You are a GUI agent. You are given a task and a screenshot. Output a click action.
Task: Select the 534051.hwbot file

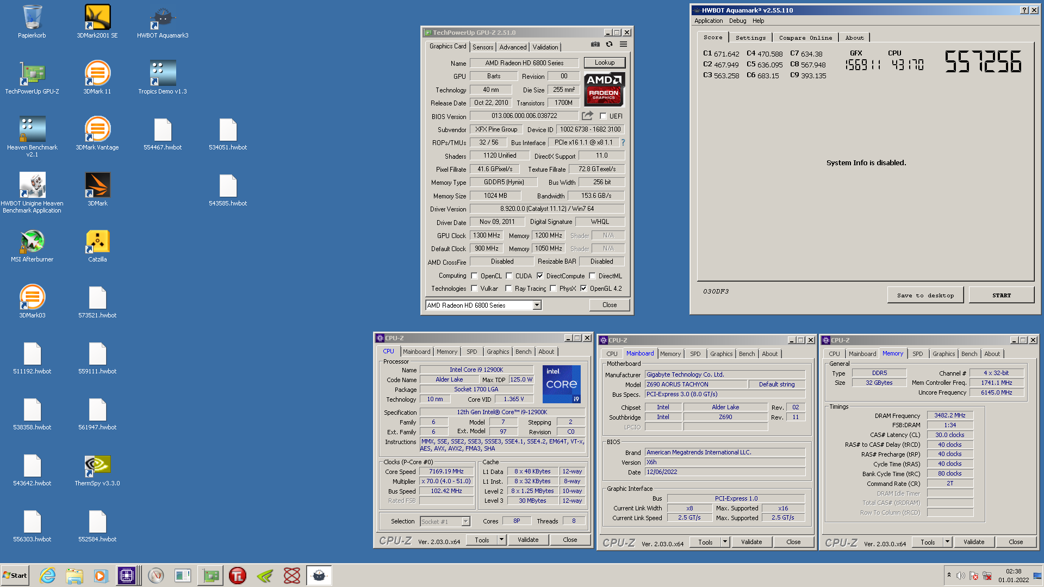pos(228,134)
